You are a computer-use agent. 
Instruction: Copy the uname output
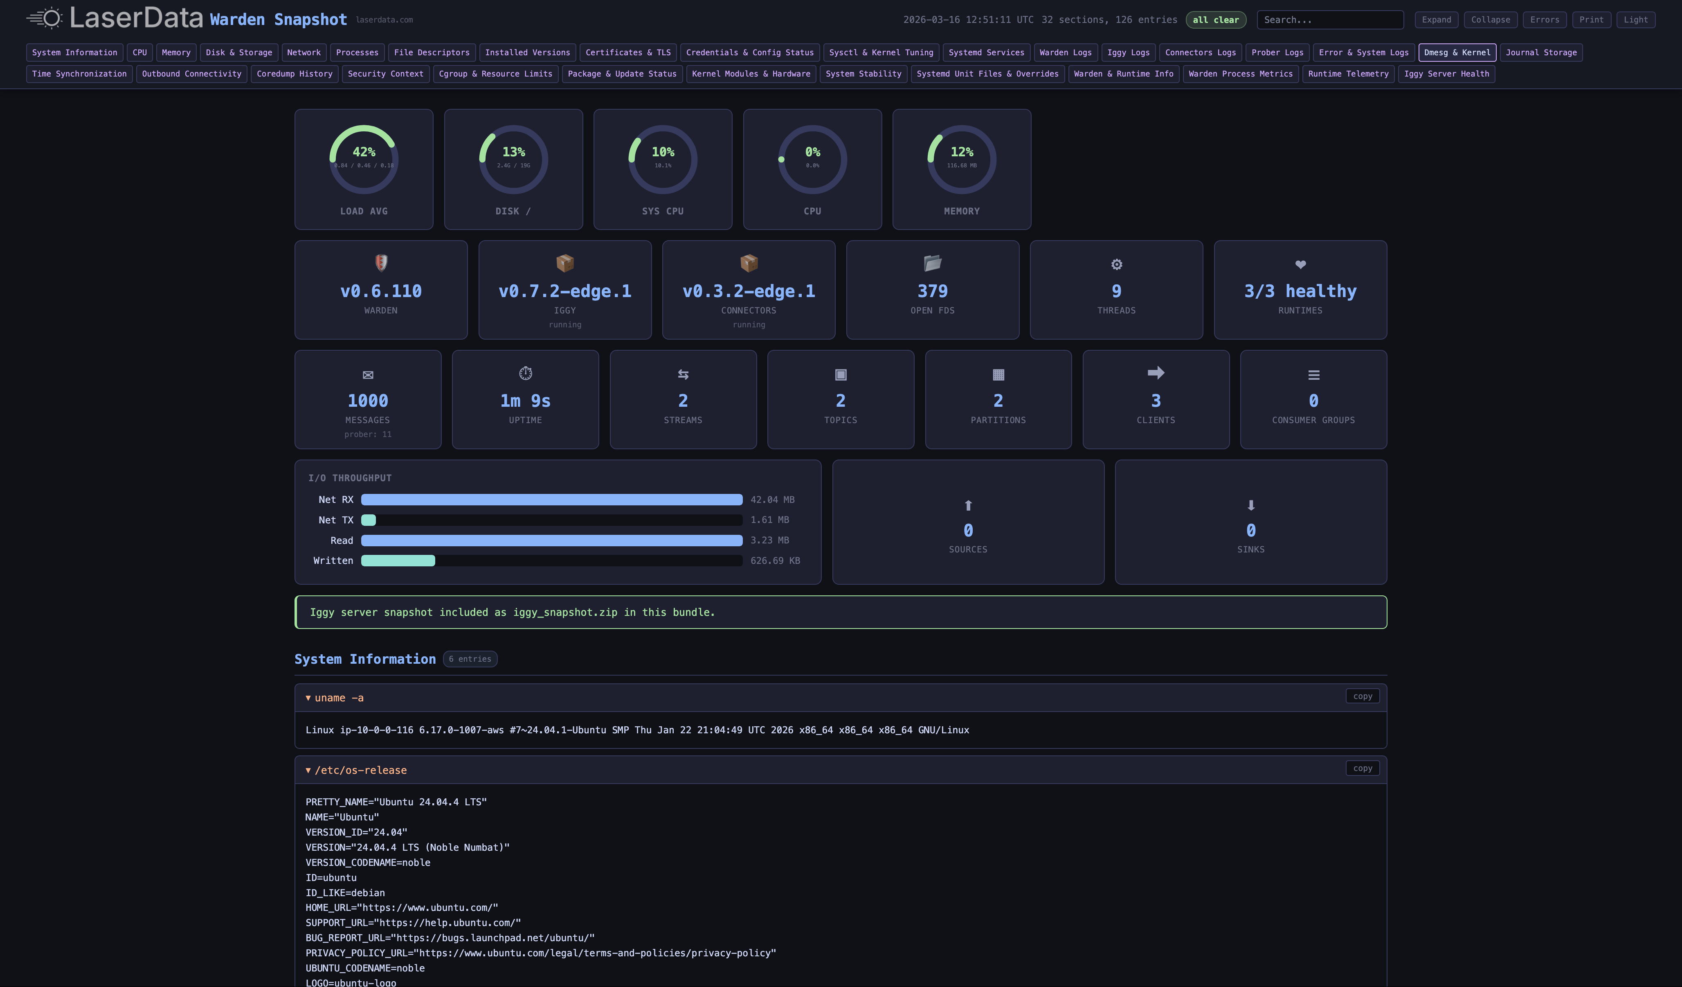click(1362, 696)
